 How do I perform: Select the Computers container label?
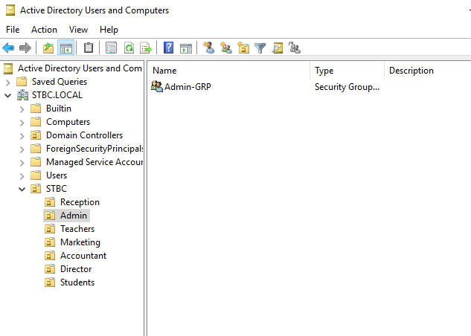[x=68, y=122]
